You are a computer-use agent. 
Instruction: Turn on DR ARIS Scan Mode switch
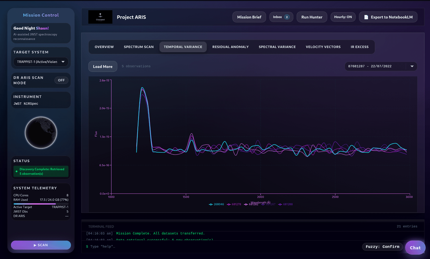(x=61, y=80)
